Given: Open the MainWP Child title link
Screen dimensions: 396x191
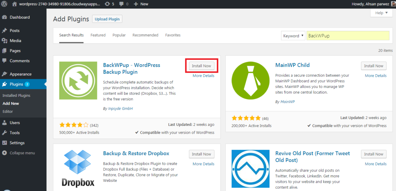Looking at the screenshot, I should click(x=293, y=65).
